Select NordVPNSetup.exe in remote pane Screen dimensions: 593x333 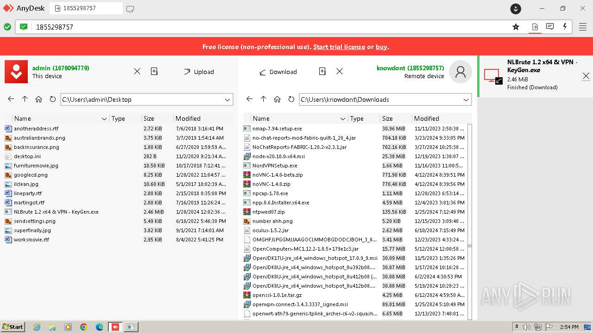[x=275, y=166]
